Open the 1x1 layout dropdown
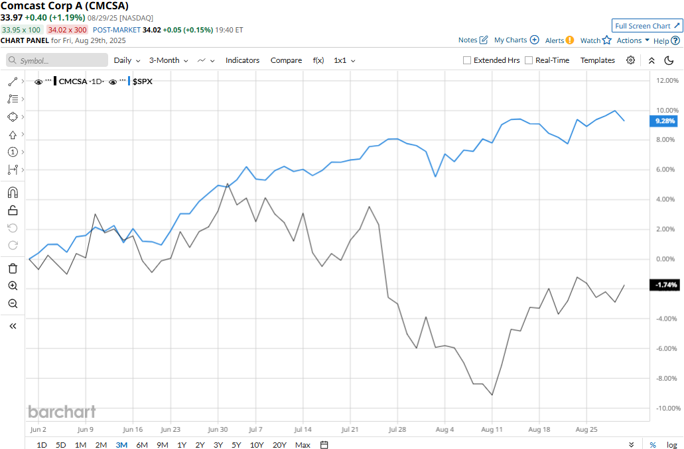The height and width of the screenshot is (449, 684). pos(344,60)
